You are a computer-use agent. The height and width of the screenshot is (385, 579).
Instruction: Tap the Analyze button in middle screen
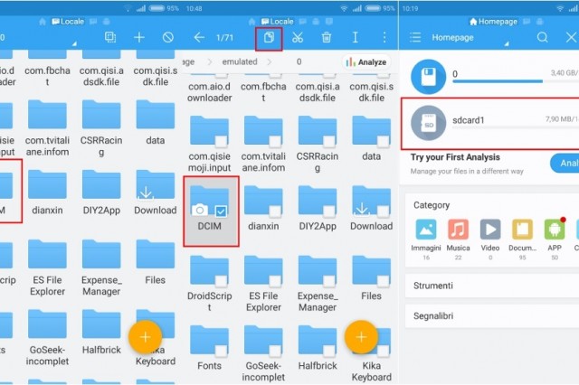click(366, 62)
